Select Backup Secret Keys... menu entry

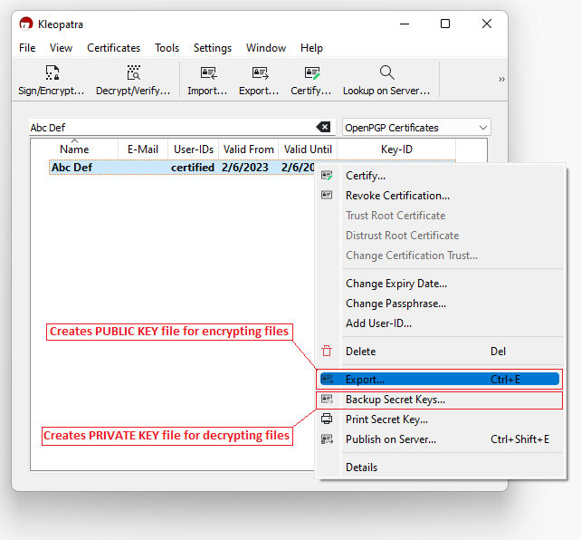[x=440, y=400]
